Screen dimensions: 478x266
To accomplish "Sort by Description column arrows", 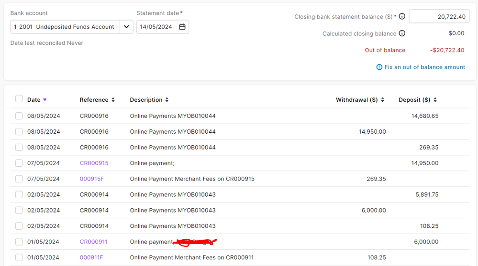I will (x=167, y=100).
